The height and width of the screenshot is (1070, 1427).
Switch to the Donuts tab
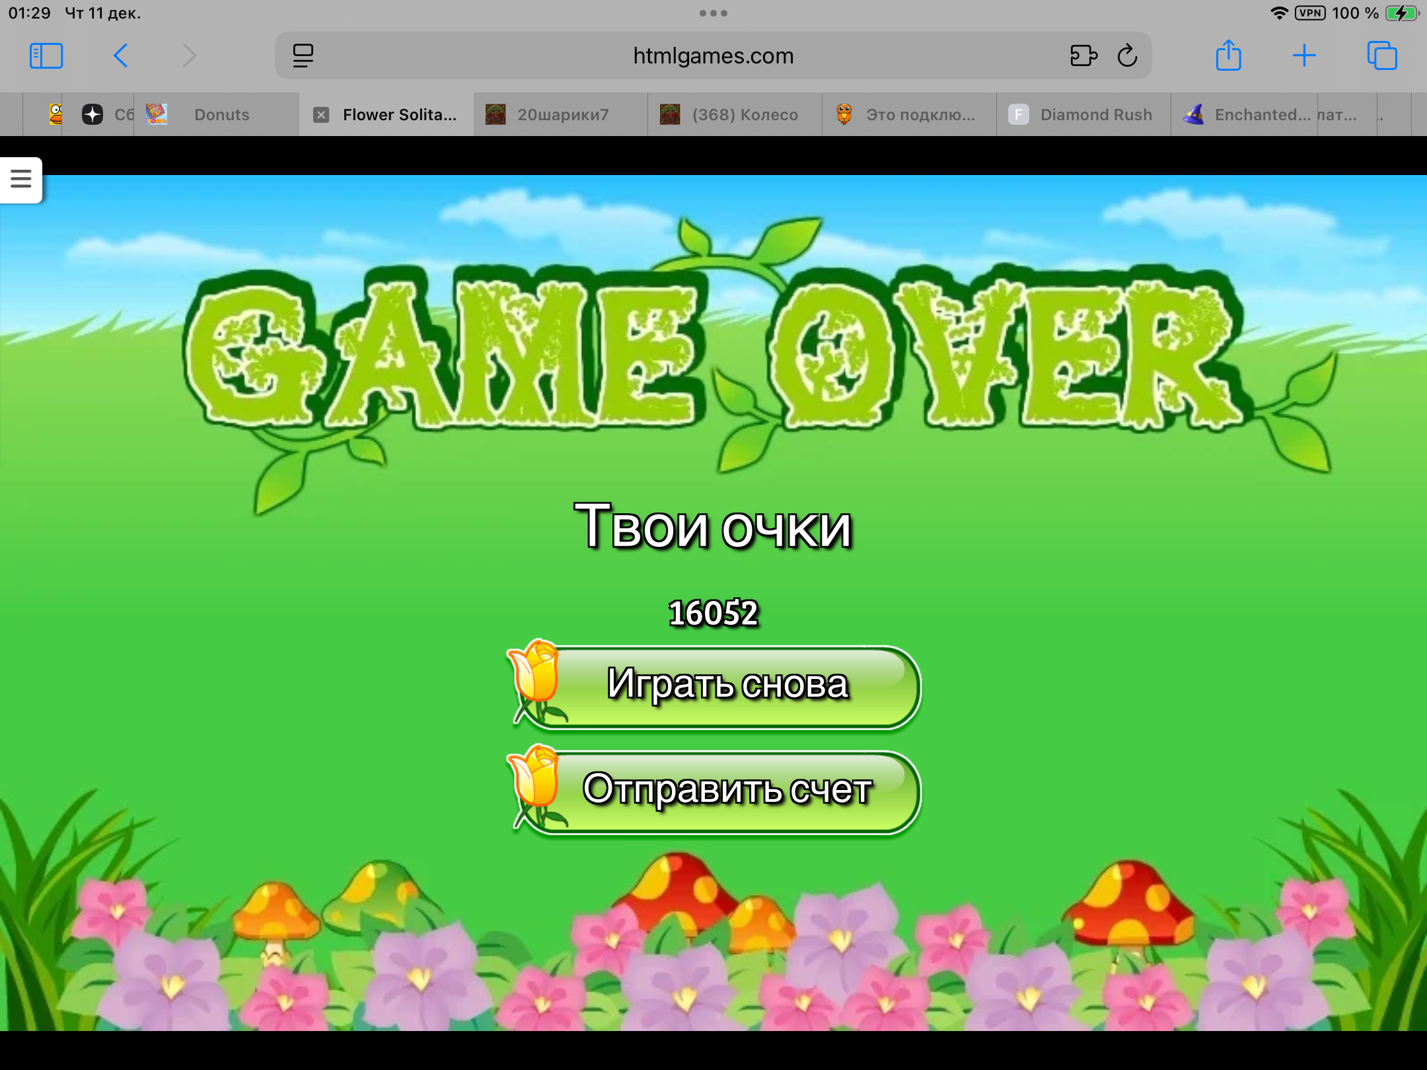(221, 115)
